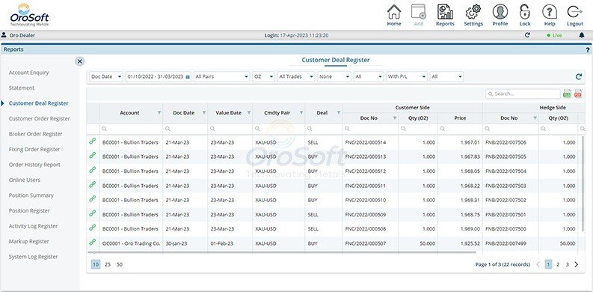The width and height of the screenshot is (593, 292).
Task: Open filter on Doc Date column header
Action: coord(204,113)
